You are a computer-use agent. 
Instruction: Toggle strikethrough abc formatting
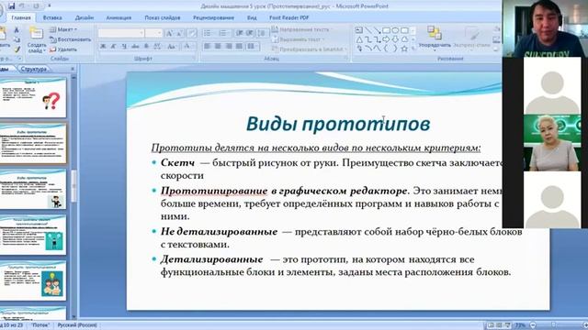pos(135,47)
